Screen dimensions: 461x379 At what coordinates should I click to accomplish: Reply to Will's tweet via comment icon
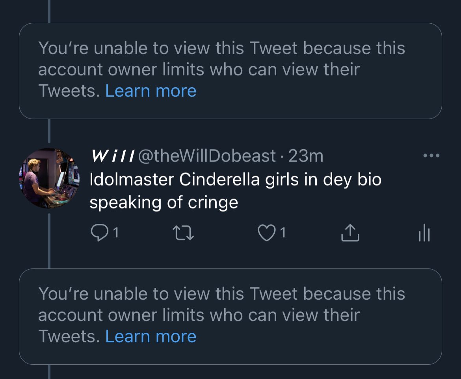[x=98, y=234]
